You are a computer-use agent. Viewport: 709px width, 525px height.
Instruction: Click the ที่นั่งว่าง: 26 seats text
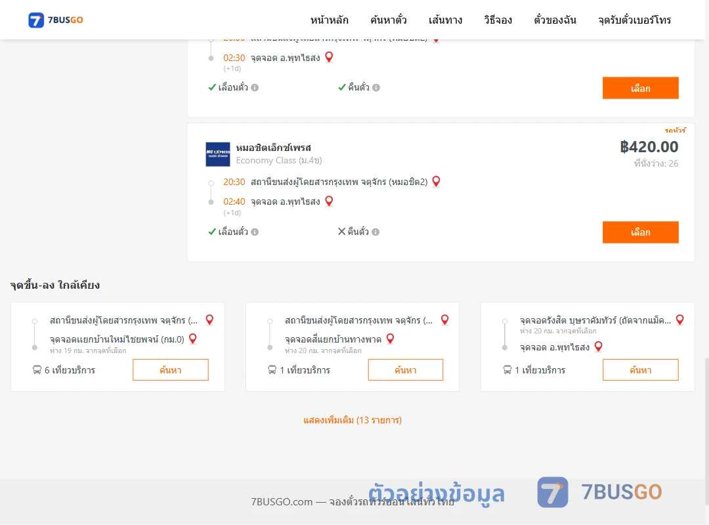656,163
